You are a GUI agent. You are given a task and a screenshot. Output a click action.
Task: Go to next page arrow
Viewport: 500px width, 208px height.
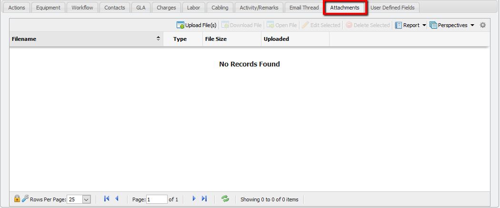(194, 199)
